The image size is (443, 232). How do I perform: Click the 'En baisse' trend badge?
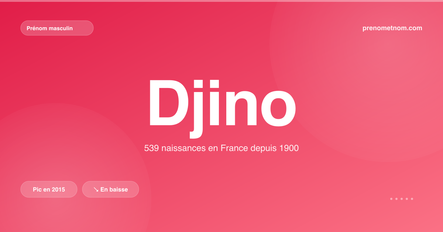(x=110, y=189)
